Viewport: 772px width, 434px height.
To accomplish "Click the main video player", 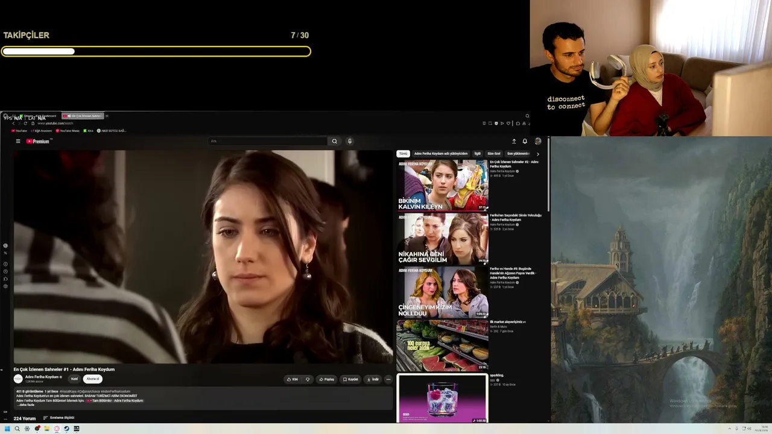I will point(203,257).
